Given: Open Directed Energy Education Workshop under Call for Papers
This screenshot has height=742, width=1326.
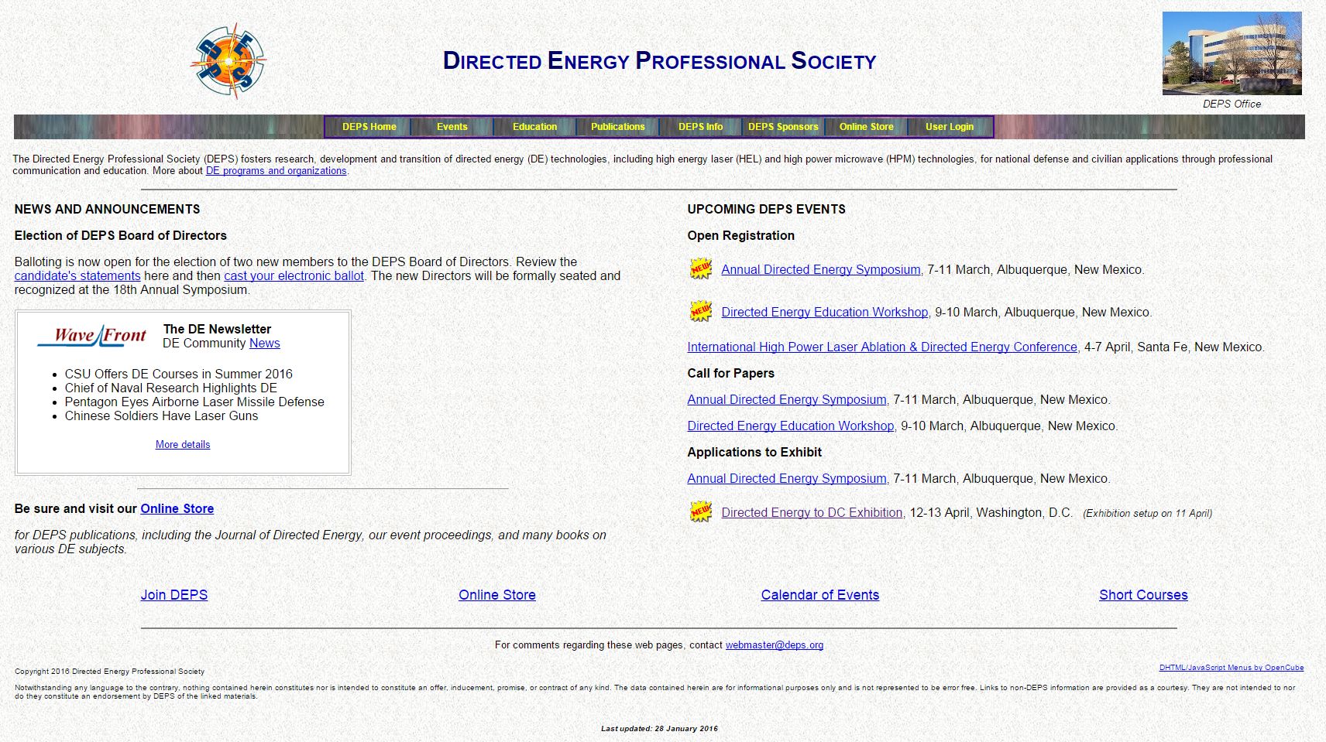Looking at the screenshot, I should [791, 426].
